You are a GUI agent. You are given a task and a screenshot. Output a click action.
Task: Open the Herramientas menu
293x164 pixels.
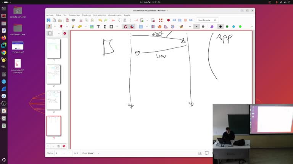pyautogui.click(x=99, y=15)
